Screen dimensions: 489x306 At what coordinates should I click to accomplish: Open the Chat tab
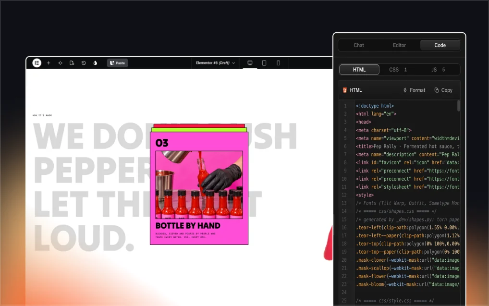[359, 45]
